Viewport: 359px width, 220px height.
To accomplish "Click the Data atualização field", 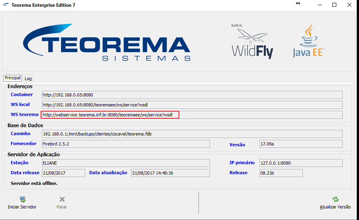I will pos(171,173).
